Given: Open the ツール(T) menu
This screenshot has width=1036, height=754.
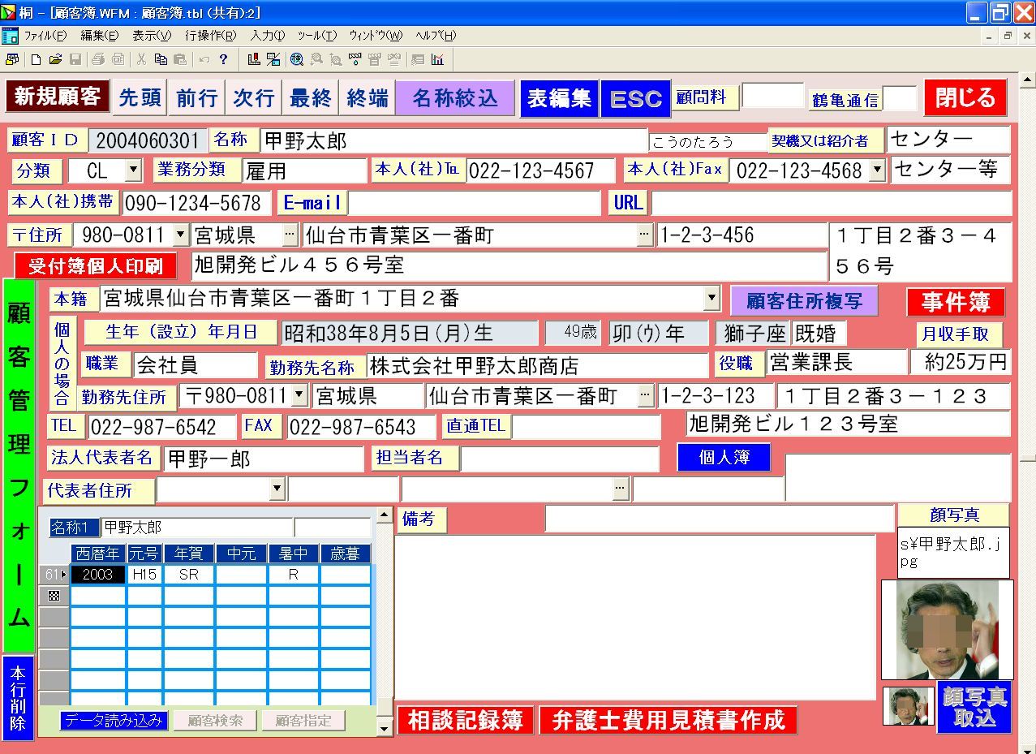Looking at the screenshot, I should (x=316, y=36).
